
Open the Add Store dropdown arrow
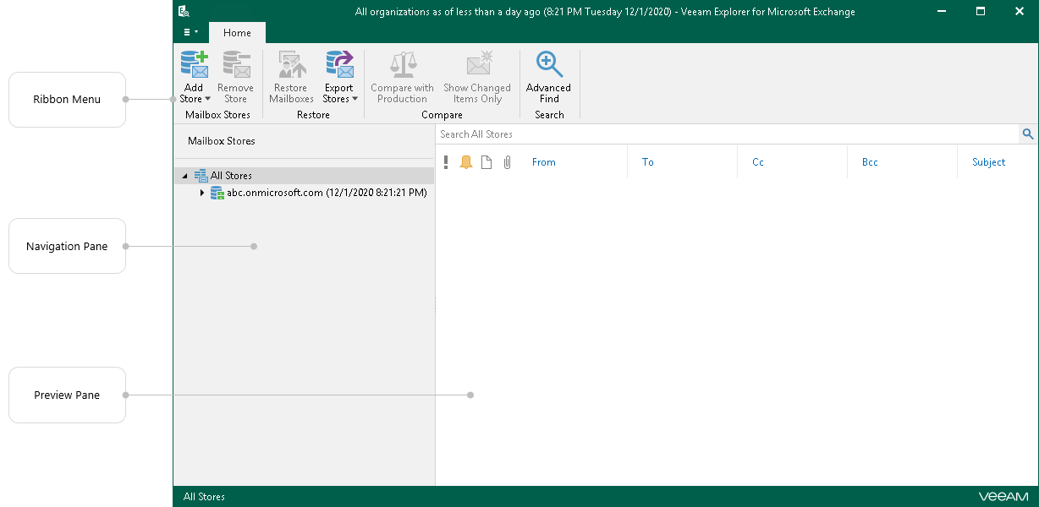207,100
